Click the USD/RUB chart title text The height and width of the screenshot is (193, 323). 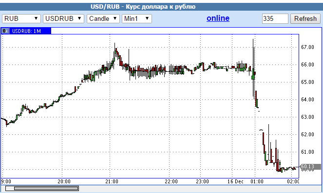[x=143, y=7]
